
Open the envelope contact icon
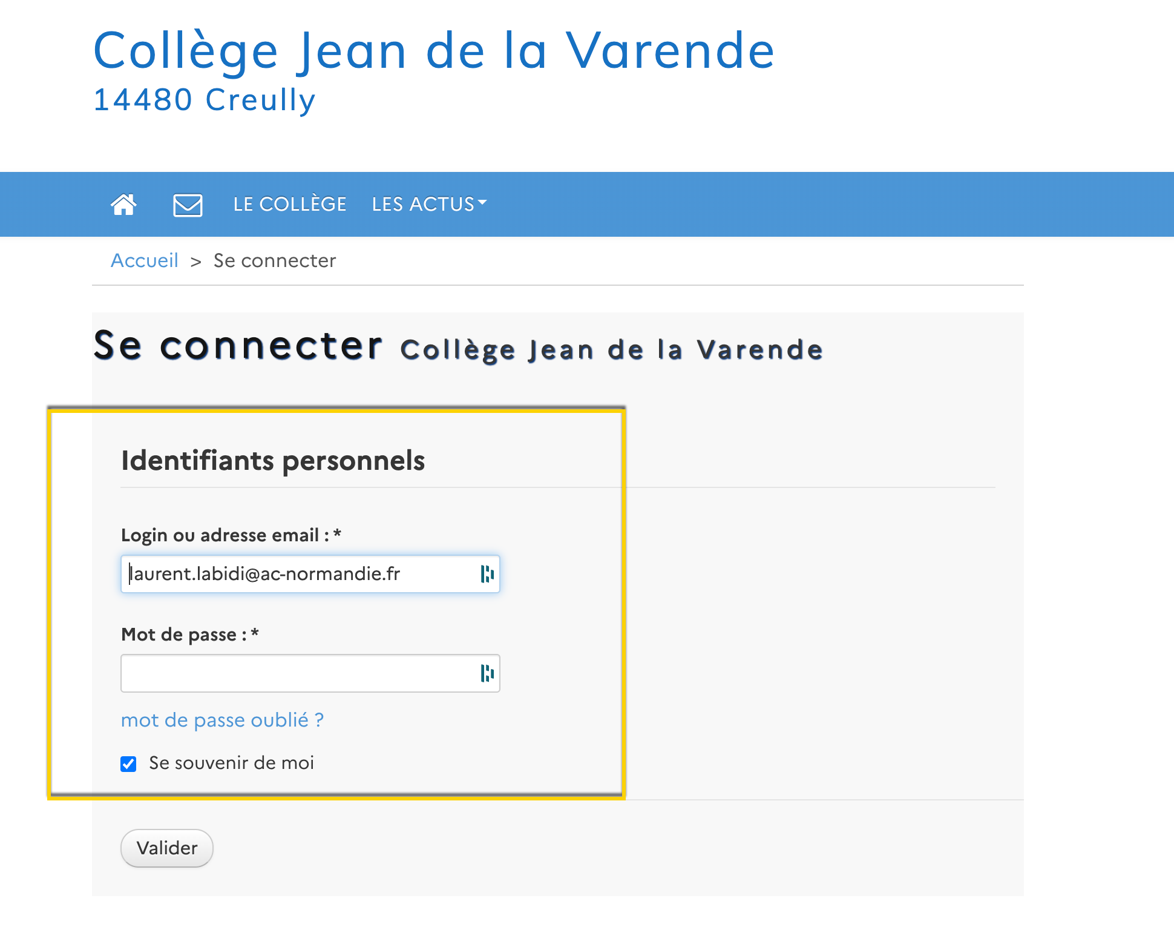coord(188,205)
